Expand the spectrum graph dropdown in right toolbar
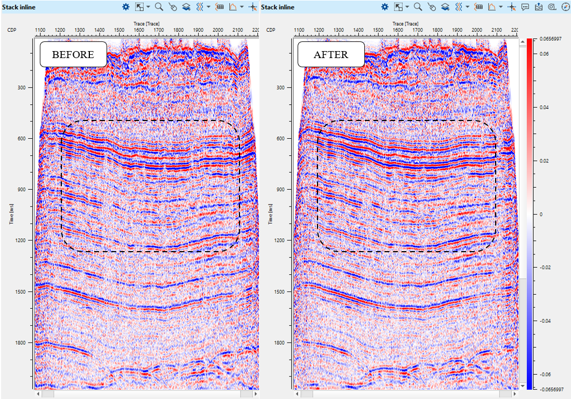Screen dimensions: 571x399 (500, 7)
